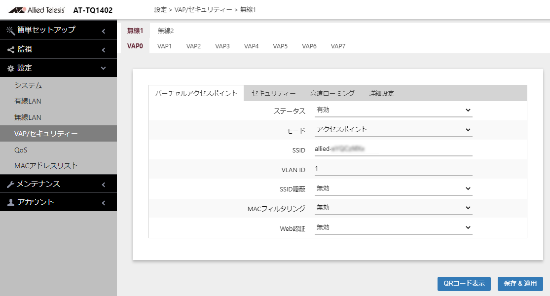
Task: Click the 簡単セットアップ wand icon
Action: pos(10,31)
